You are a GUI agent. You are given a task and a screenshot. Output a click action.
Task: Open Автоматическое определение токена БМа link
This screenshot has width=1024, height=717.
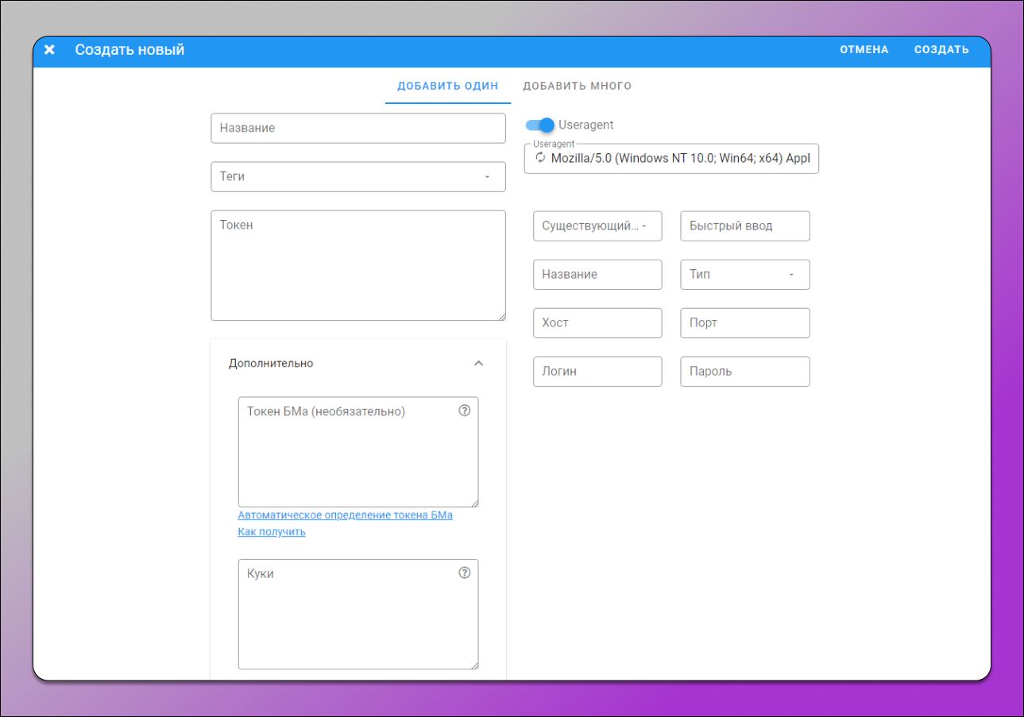[x=345, y=515]
